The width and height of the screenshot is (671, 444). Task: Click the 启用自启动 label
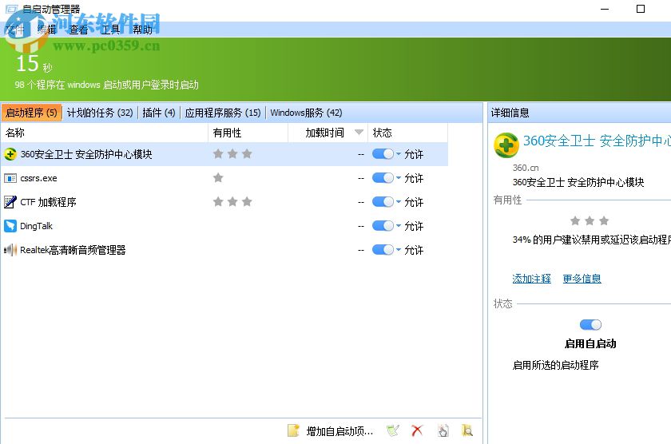(x=590, y=344)
